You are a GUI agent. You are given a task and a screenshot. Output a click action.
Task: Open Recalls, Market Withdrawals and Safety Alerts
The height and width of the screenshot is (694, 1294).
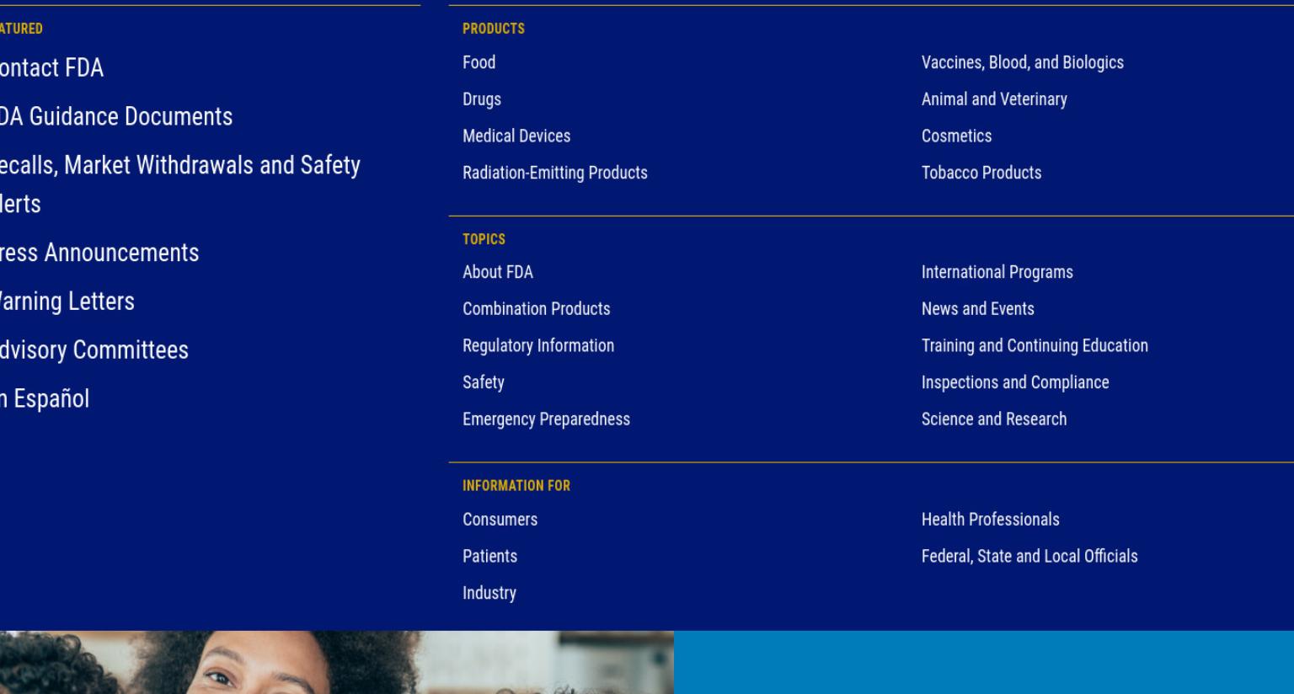coord(180,184)
